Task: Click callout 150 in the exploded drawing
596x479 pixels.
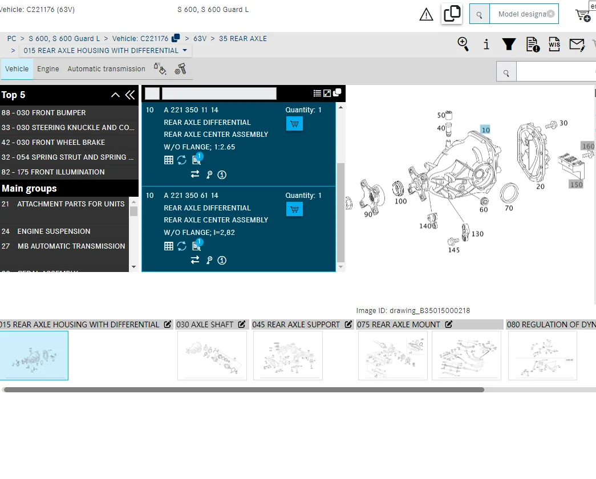Action: coord(576,184)
